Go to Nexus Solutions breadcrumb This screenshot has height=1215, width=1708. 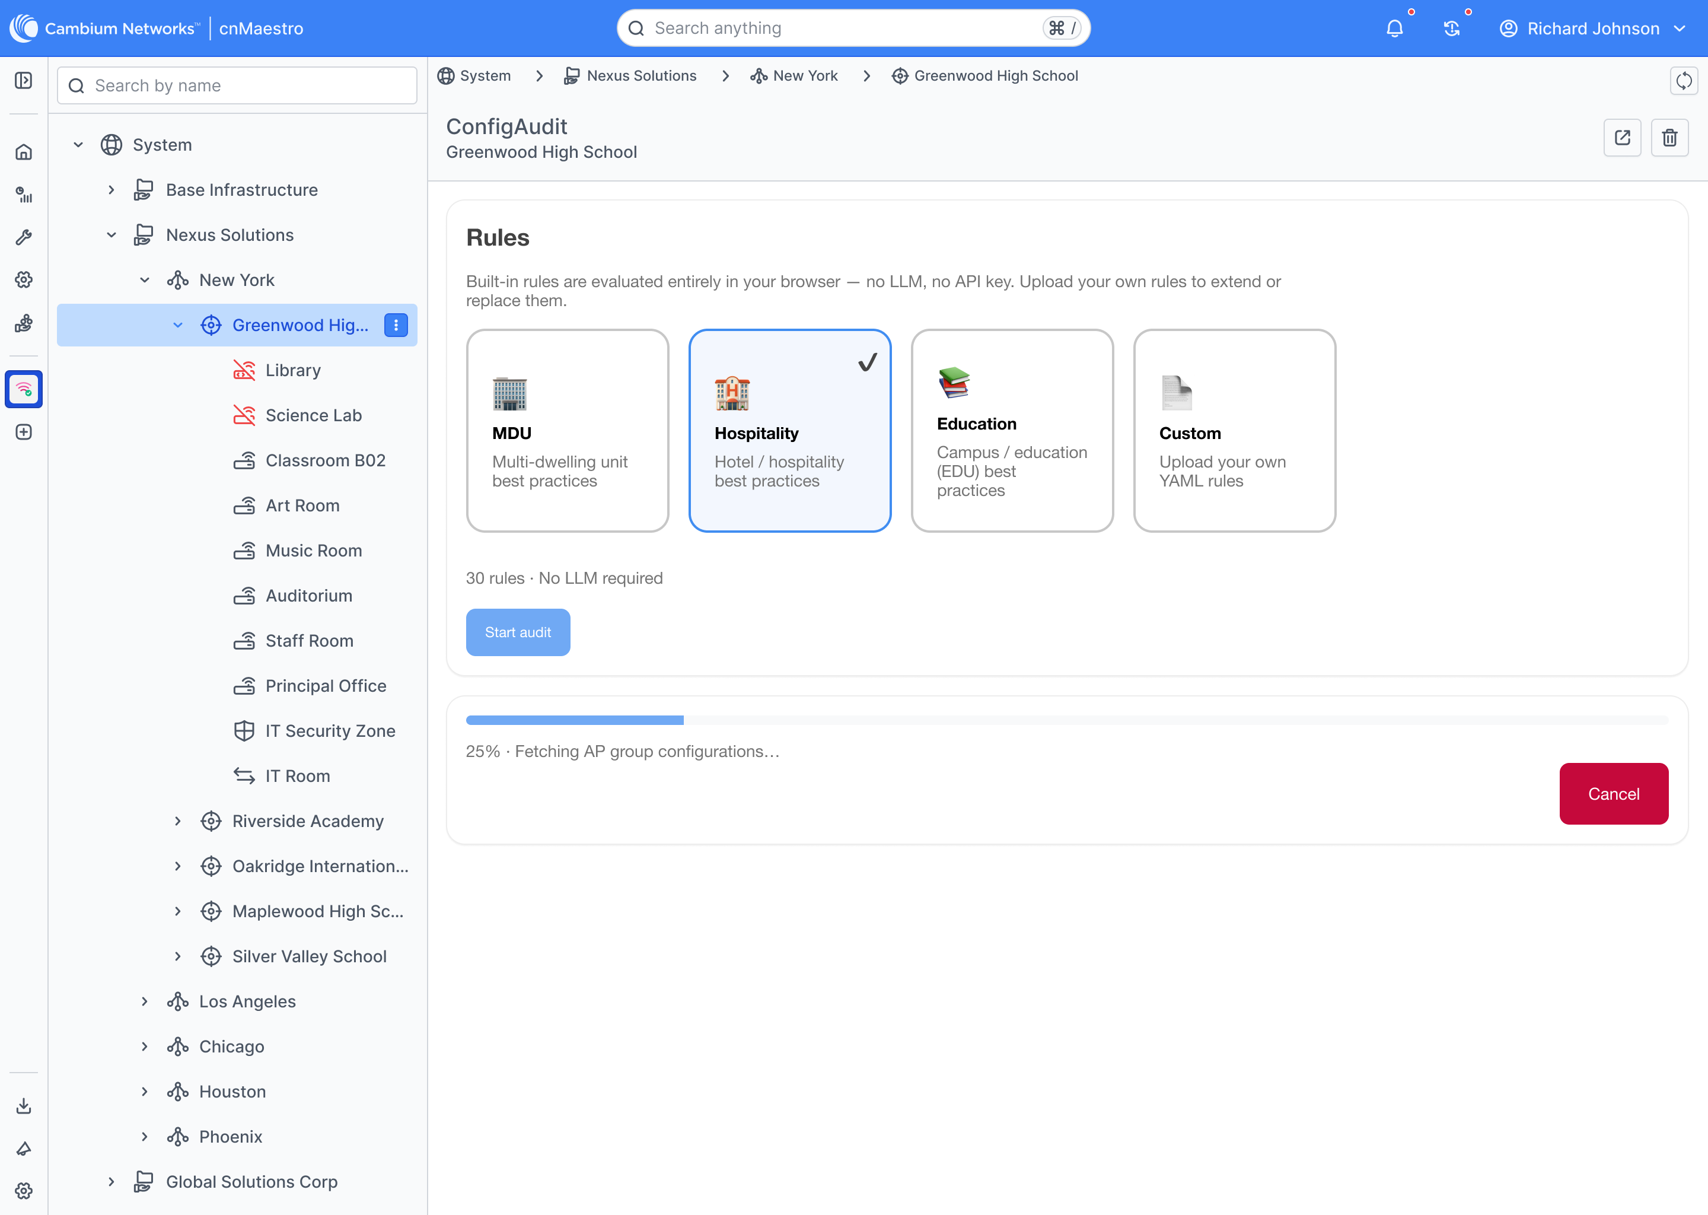[630, 75]
